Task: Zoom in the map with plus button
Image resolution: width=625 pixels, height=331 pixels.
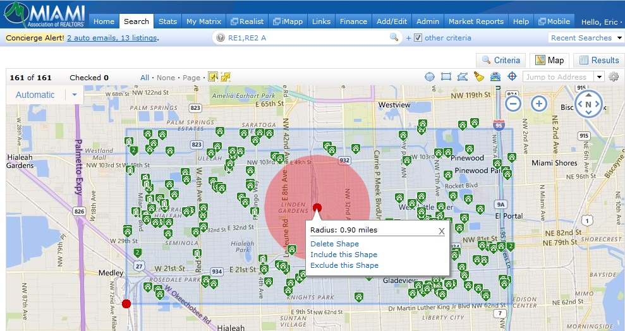Action: click(x=539, y=104)
